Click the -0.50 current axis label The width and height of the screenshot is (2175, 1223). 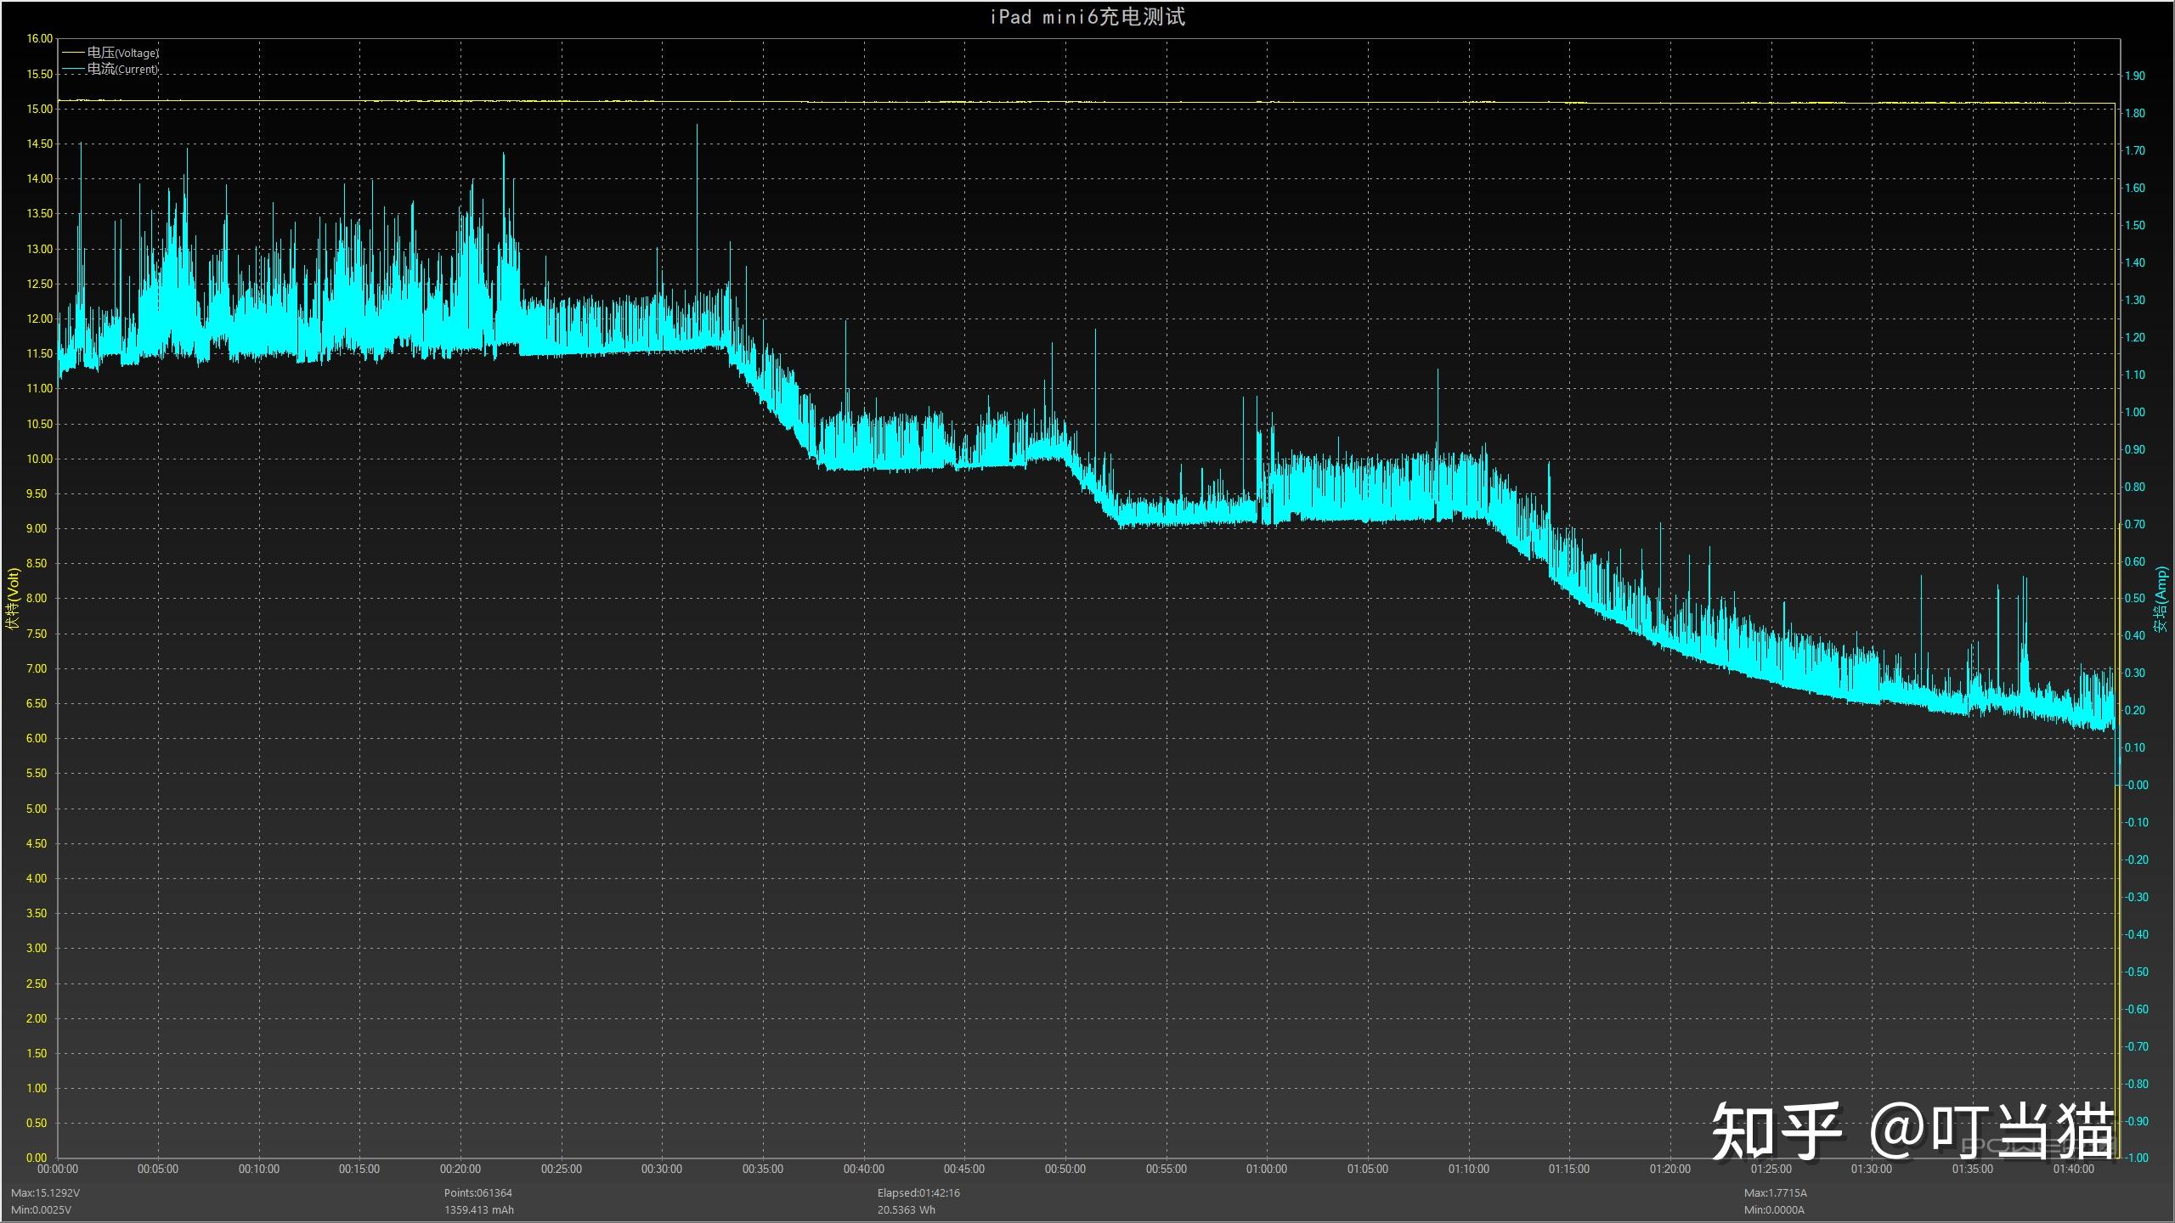pyautogui.click(x=2136, y=972)
